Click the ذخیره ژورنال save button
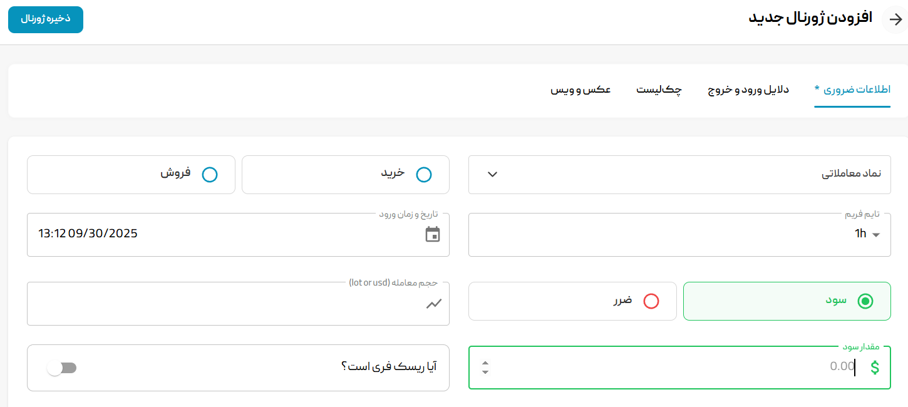Viewport: 908px width, 407px height. [x=45, y=19]
